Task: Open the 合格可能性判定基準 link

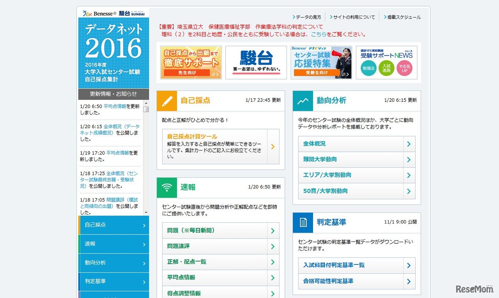Action: point(328,281)
